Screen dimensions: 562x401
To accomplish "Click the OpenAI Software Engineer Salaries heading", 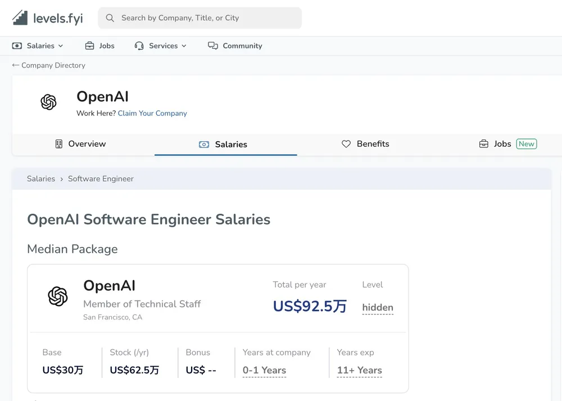I will click(149, 219).
